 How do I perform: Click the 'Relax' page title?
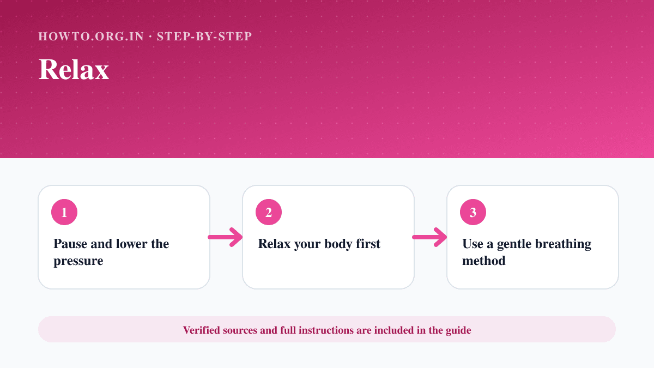pyautogui.click(x=74, y=70)
